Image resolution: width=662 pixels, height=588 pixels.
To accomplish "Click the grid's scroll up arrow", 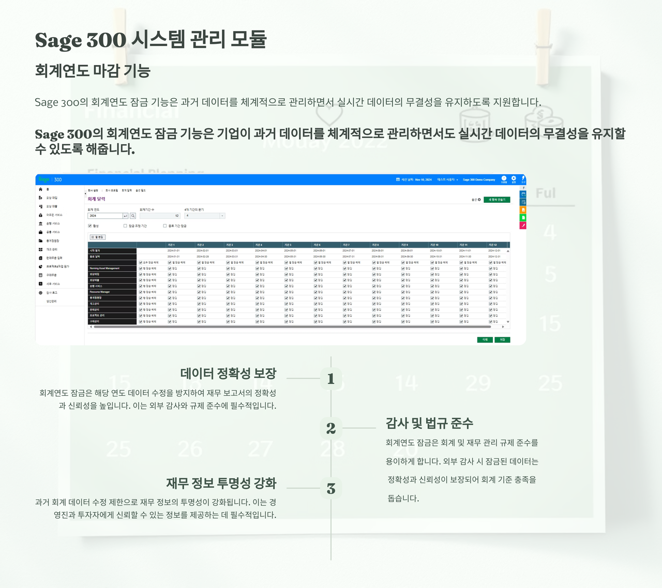I will pos(508,251).
